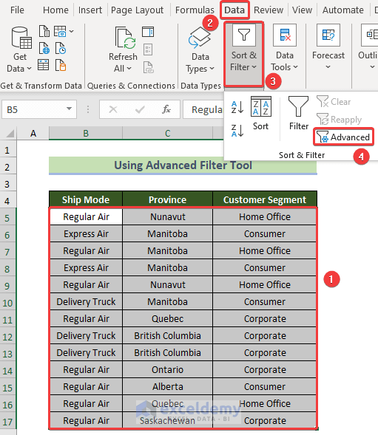Select the Consumer cell in row 15

click(x=265, y=386)
